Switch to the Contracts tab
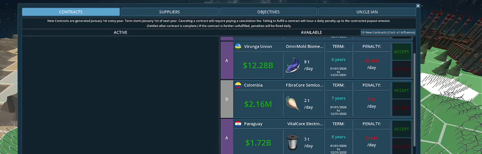The image size is (482, 154). 71,12
